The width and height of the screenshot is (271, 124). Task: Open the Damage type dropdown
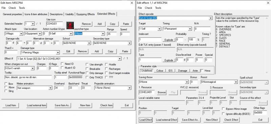pos(58,52)
